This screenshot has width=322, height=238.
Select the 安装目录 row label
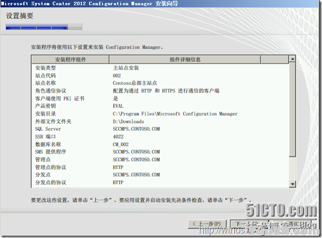click(x=46, y=114)
